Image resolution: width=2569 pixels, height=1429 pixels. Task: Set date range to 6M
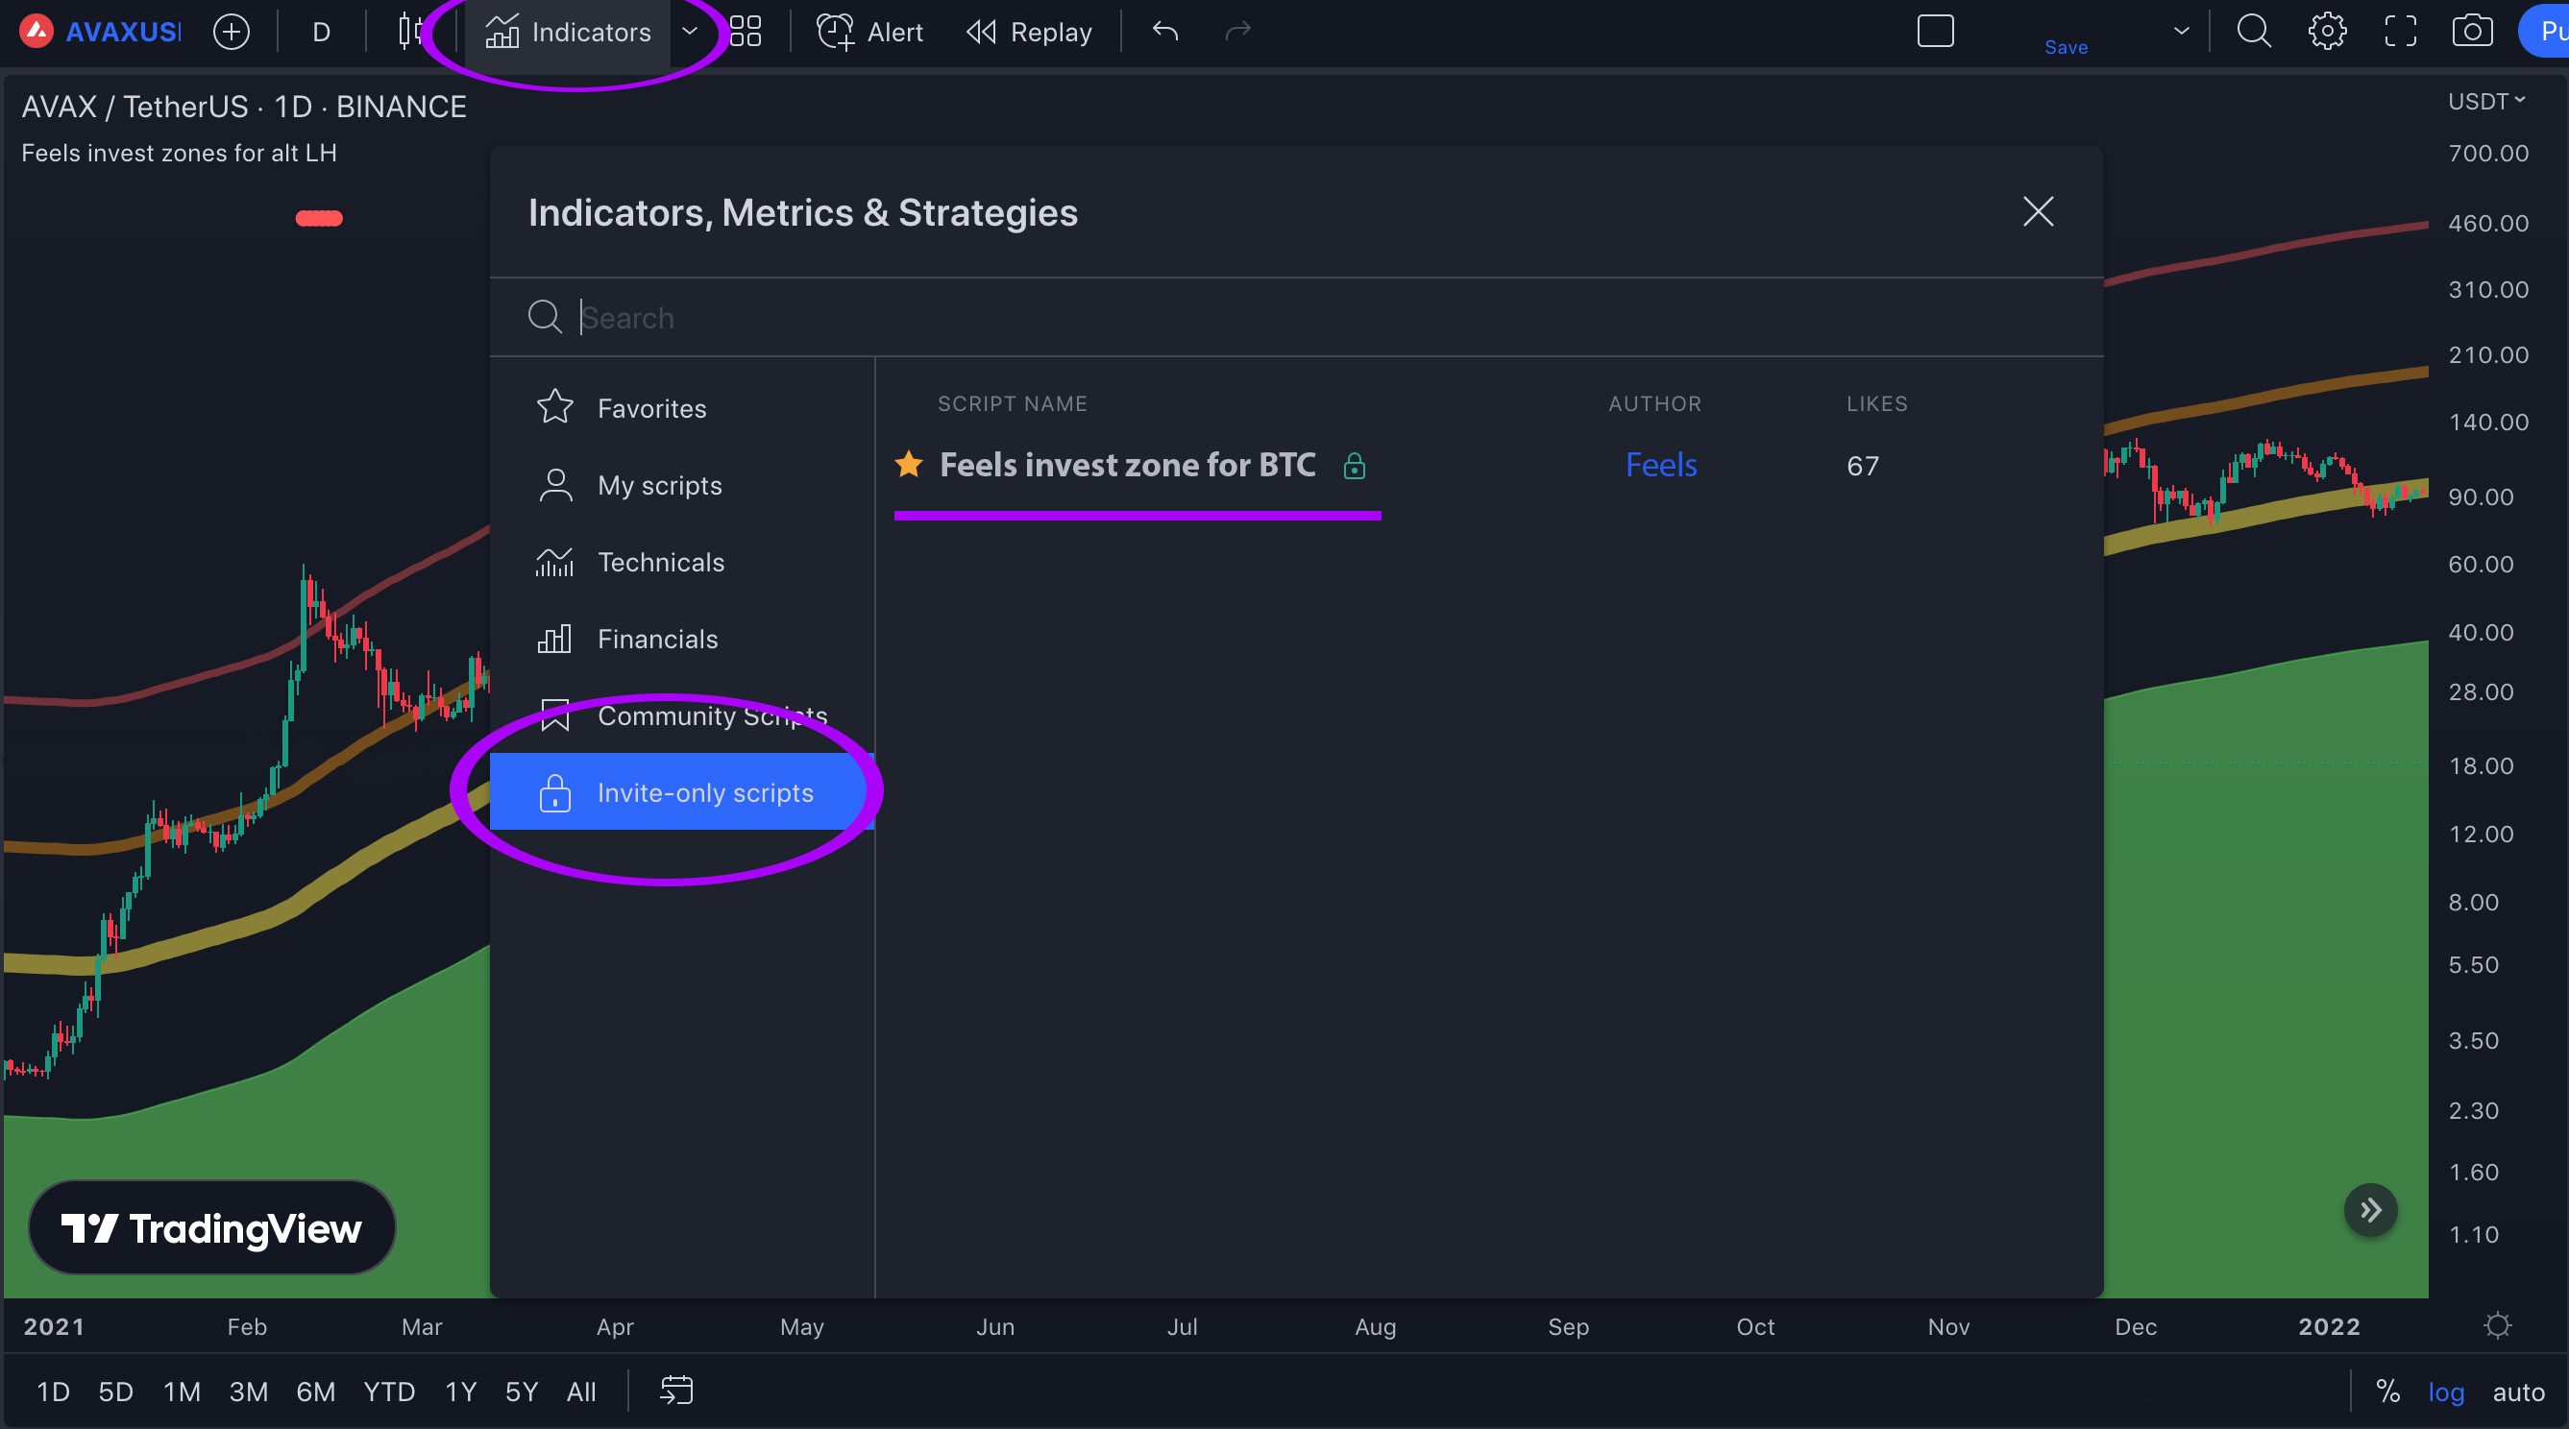[315, 1392]
